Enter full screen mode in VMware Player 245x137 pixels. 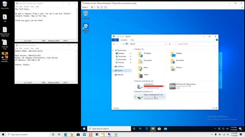click(102, 7)
